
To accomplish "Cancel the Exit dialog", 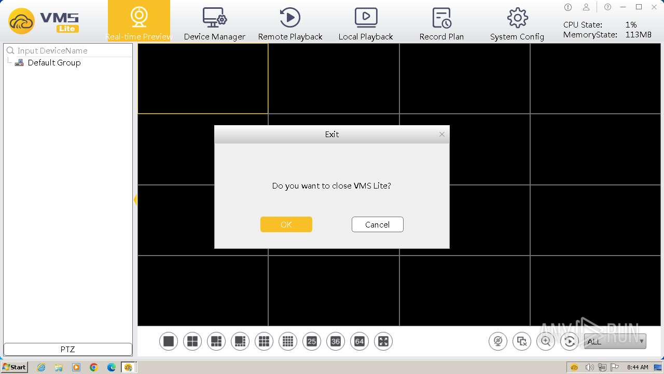I will pyautogui.click(x=377, y=224).
